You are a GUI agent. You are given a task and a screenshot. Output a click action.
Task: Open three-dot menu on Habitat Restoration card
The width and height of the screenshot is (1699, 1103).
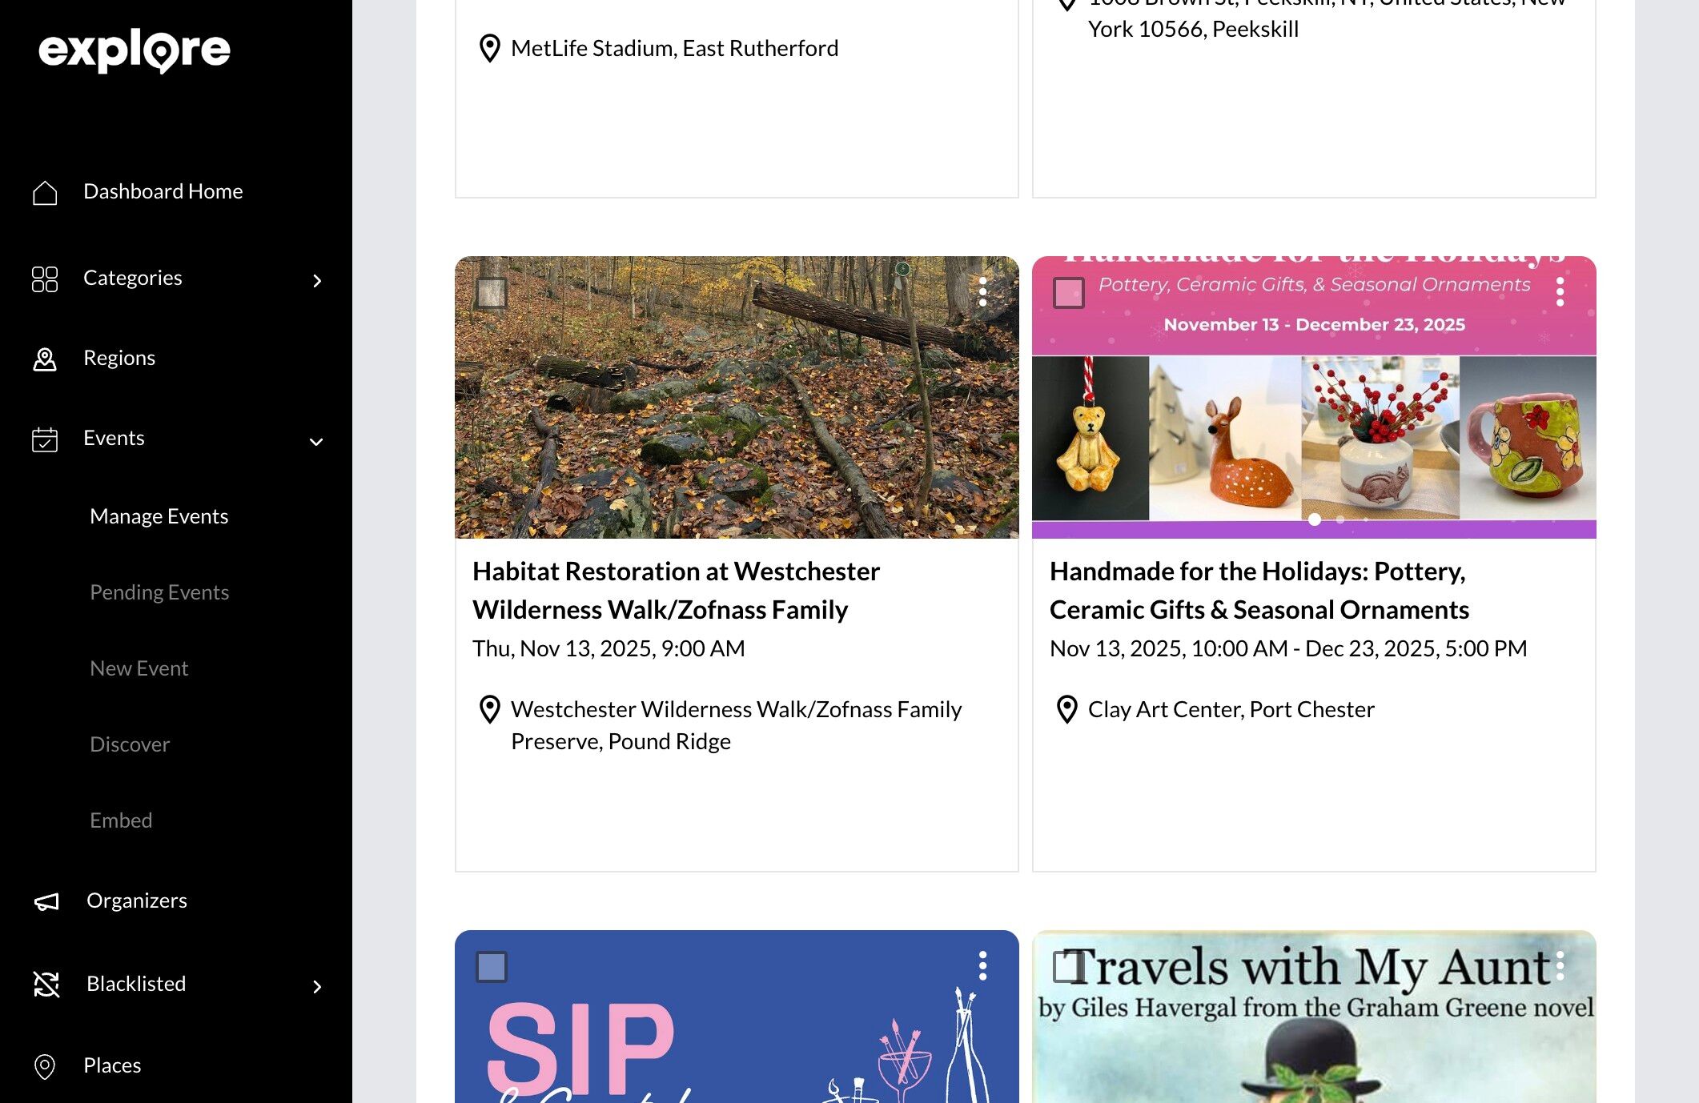point(982,292)
